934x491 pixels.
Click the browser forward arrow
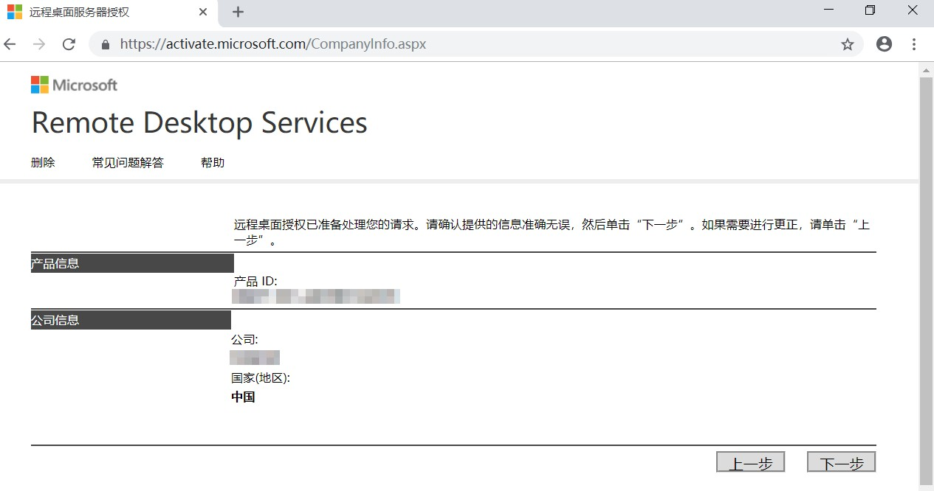point(39,44)
